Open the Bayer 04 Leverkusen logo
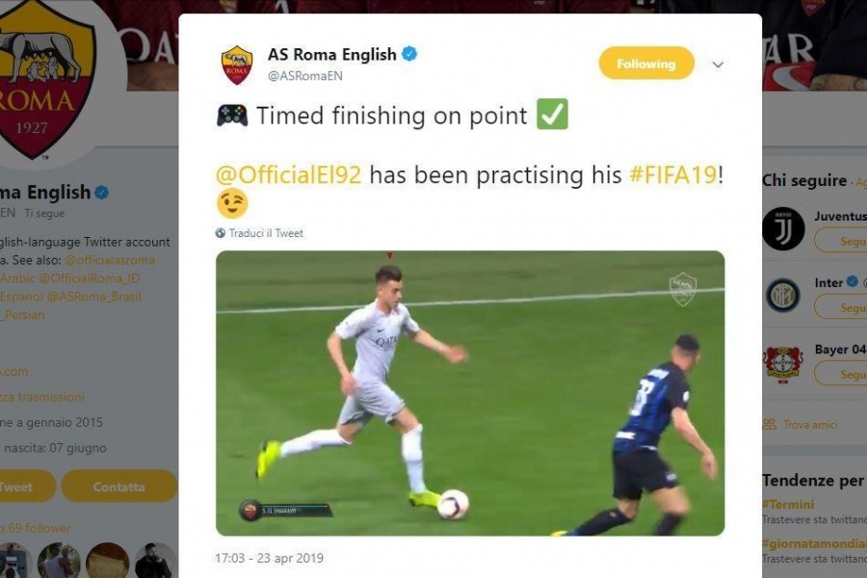The width and height of the screenshot is (867, 578). 783,364
